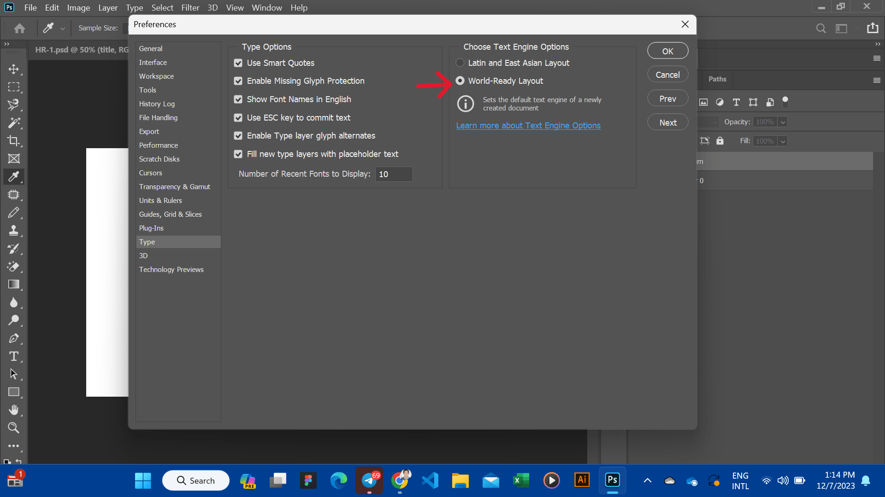
Task: Select the Eraser tool
Action: coord(14,266)
